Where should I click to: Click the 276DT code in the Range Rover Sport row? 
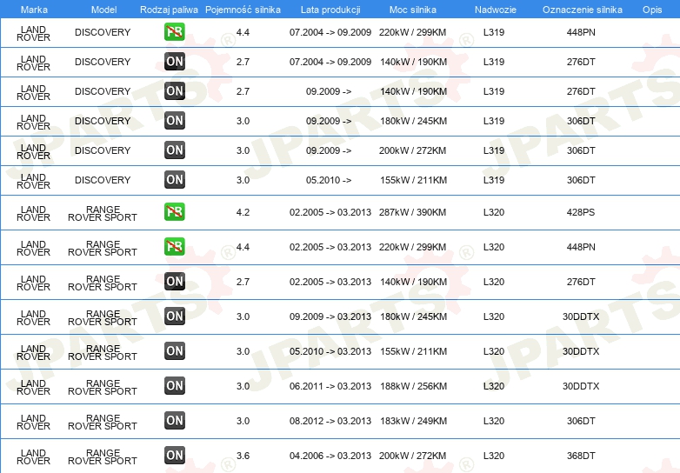[x=581, y=282]
